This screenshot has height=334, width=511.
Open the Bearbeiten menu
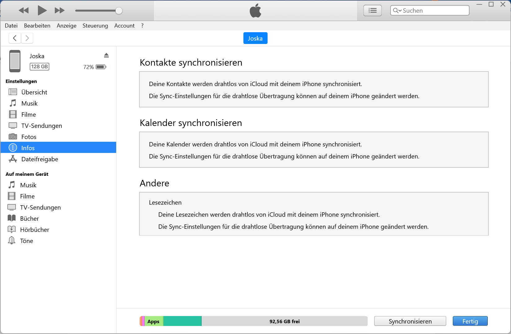[37, 26]
